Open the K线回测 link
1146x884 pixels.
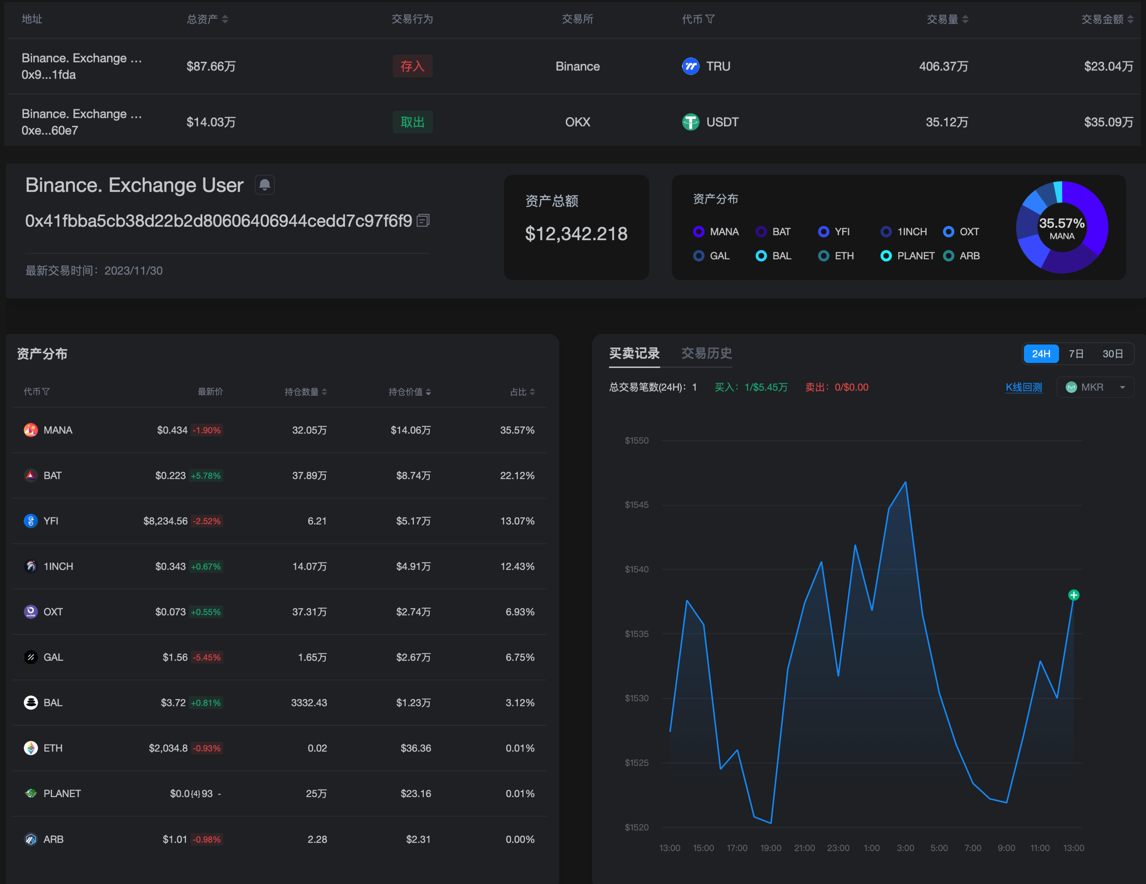point(1024,387)
